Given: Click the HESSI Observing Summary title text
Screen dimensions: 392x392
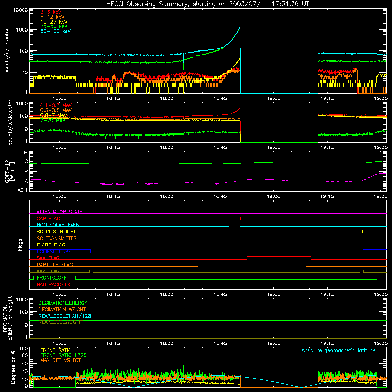Looking at the screenshot, I should pos(207,4).
